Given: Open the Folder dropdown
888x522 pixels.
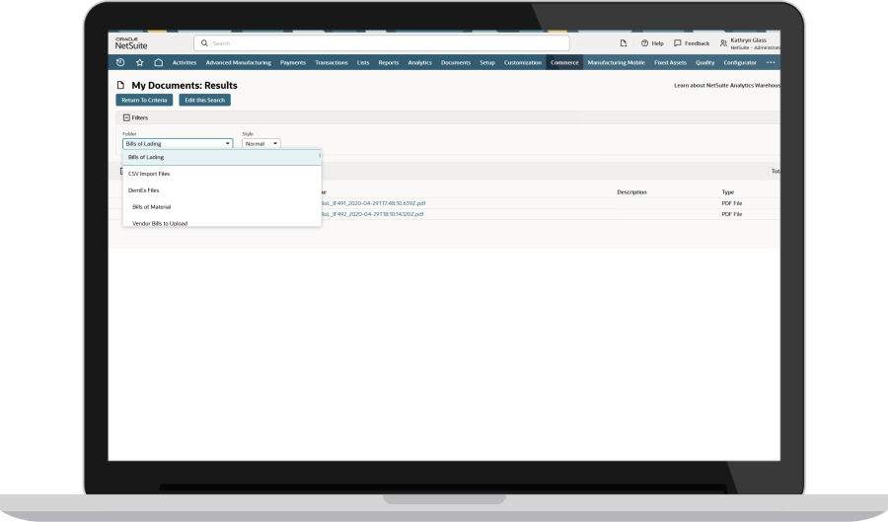Looking at the screenshot, I should tap(178, 143).
